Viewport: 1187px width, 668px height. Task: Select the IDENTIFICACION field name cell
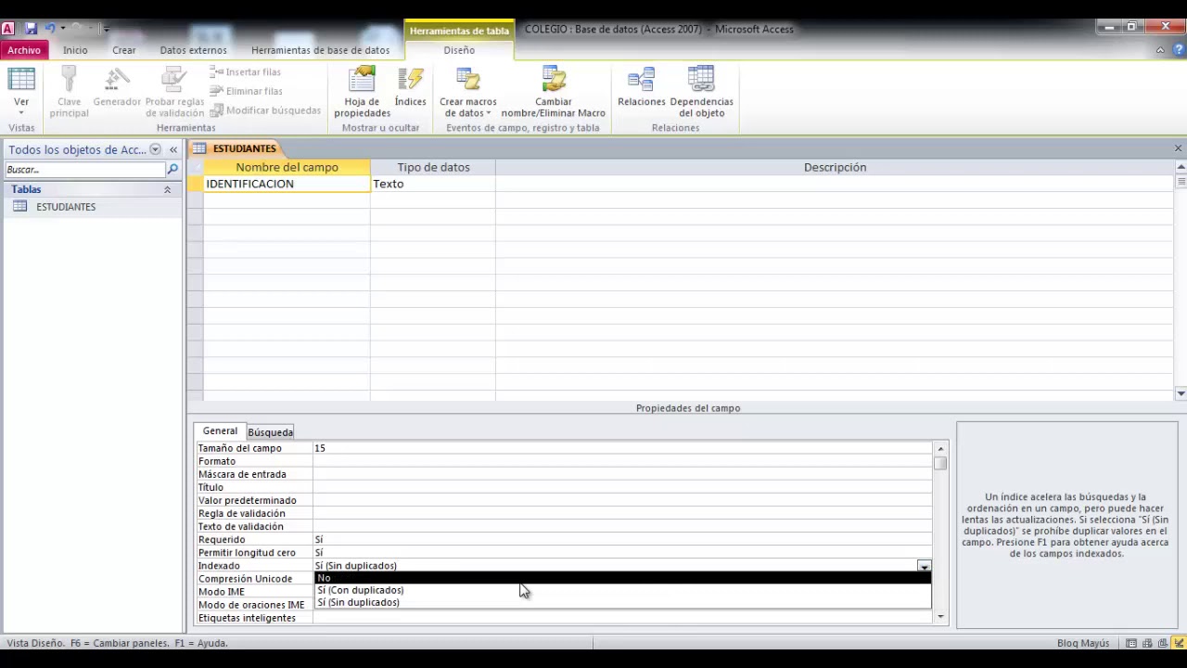pos(287,184)
